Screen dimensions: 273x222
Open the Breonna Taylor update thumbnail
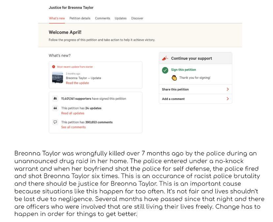click(x=57, y=78)
